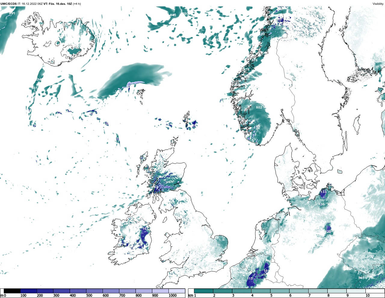This screenshot has height=298, width=385.
Task: Click the 'UWC/ECDS' header label
Action: (8, 4)
